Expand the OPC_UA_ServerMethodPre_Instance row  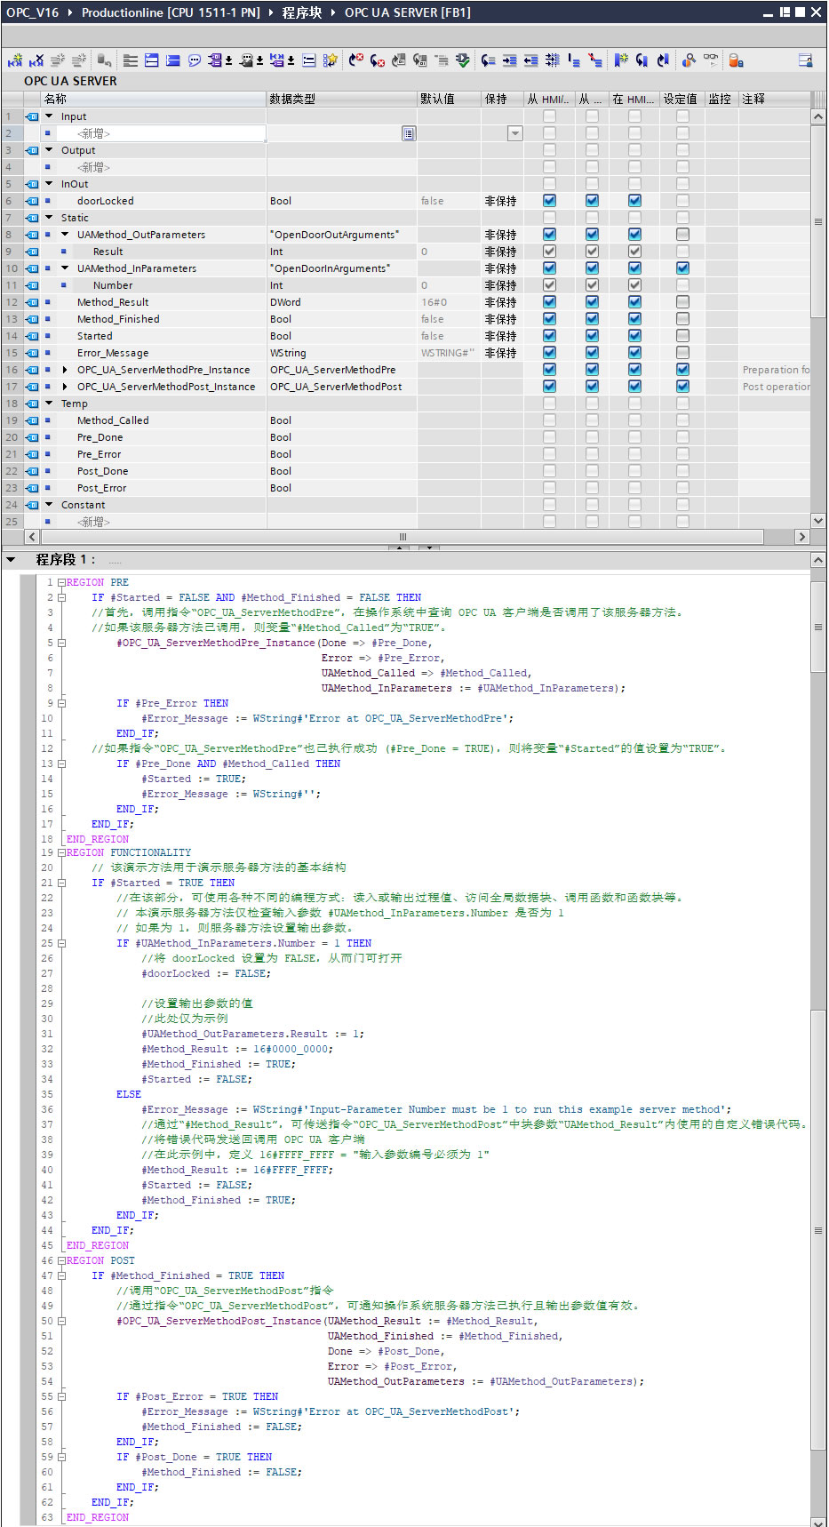tap(65, 370)
